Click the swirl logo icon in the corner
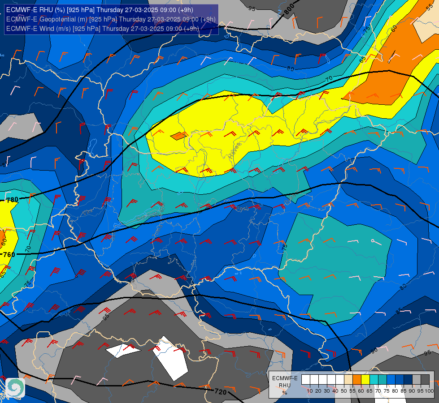Image resolution: width=439 pixels, height=403 pixels. click(15, 387)
